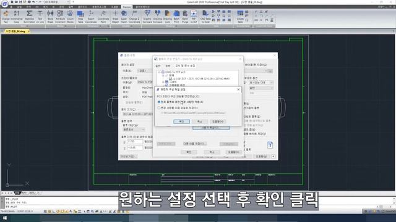Activate the Break Object tool

pyautogui.click(x=115, y=17)
